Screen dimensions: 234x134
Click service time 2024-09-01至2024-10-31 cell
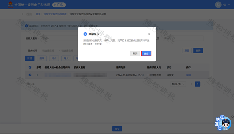coord(130,75)
